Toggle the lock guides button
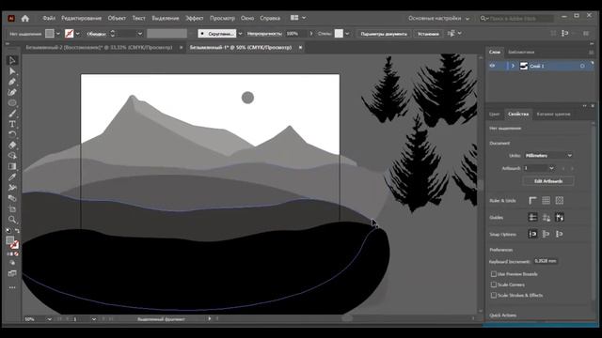602x338 pixels. tap(546, 217)
